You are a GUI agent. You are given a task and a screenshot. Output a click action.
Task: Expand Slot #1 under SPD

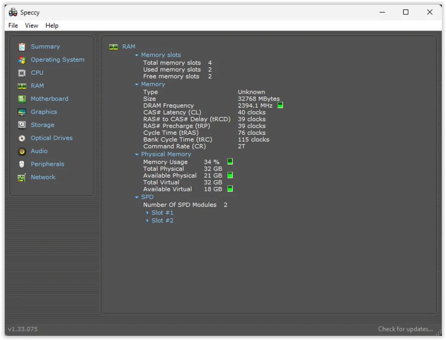point(148,212)
